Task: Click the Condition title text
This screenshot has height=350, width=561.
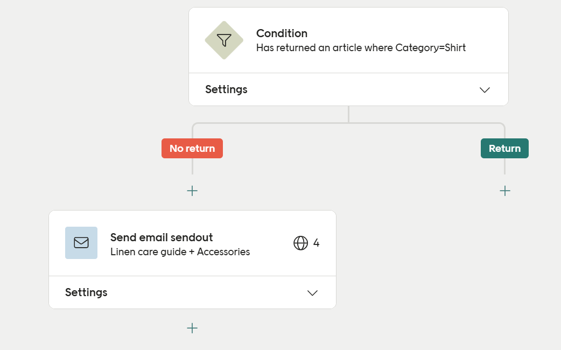Action: click(x=282, y=33)
